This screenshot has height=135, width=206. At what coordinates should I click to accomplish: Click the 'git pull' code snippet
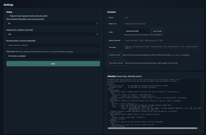[x=176, y=55]
